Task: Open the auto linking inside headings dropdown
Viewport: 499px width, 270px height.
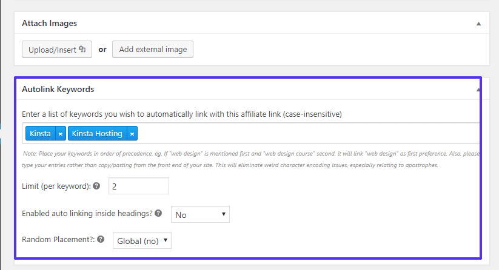Action: [x=200, y=214]
